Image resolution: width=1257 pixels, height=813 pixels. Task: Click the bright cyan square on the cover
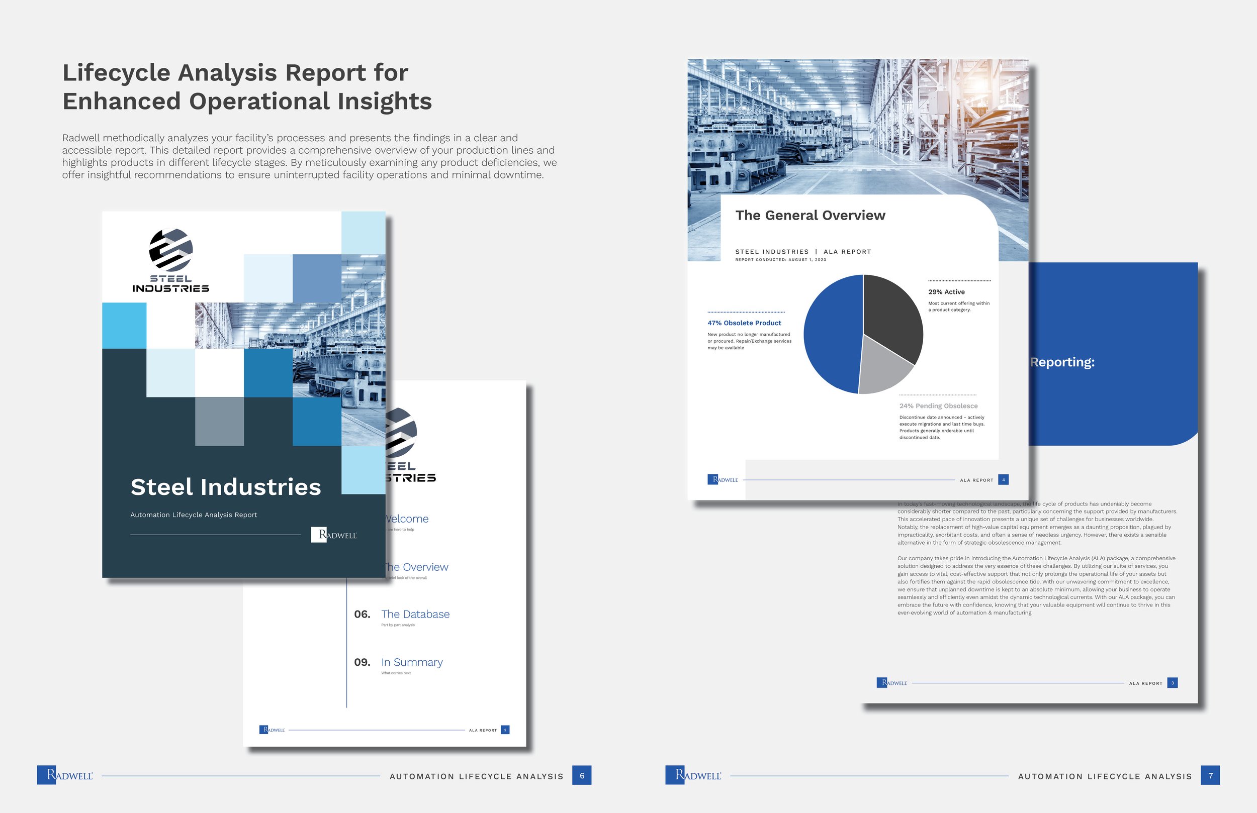[124, 325]
